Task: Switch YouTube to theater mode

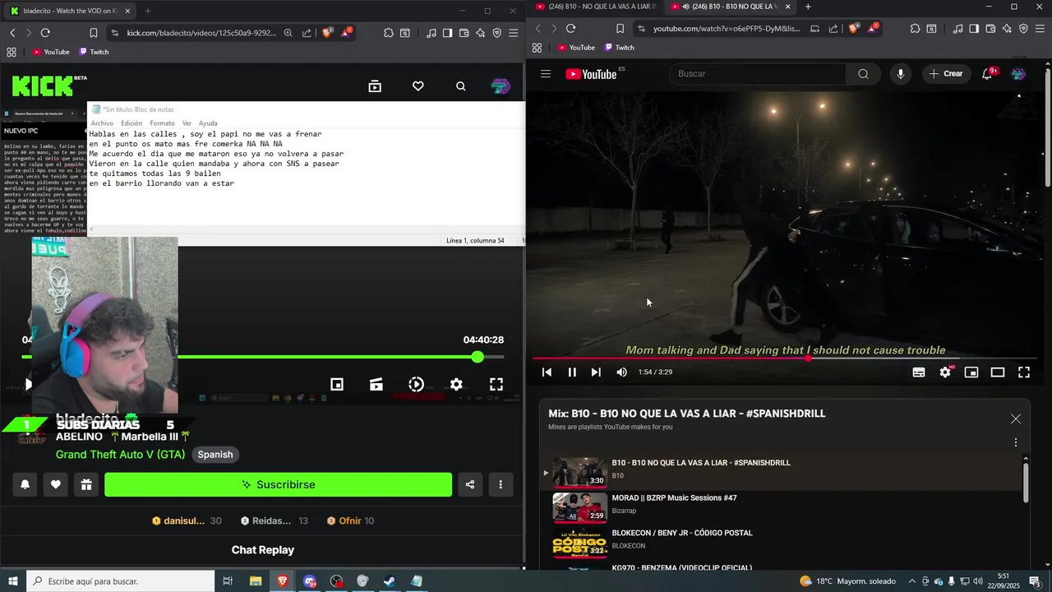Action: [x=998, y=372]
